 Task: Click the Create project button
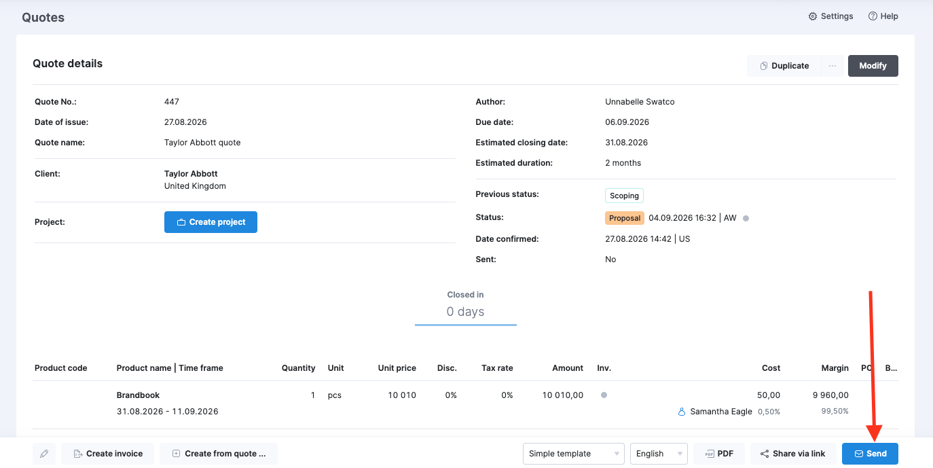pyautogui.click(x=211, y=222)
